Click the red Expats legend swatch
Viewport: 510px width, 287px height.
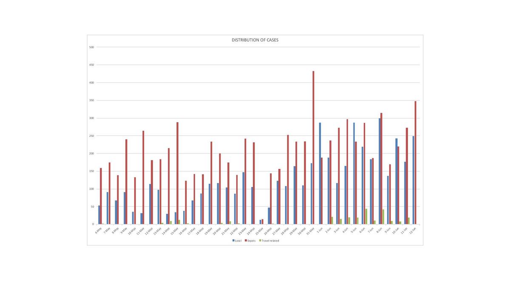[246, 241]
